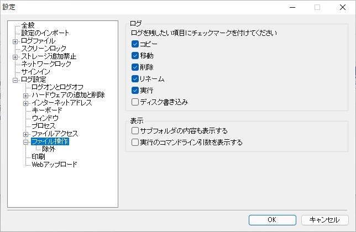Click the OK button

[272, 220]
